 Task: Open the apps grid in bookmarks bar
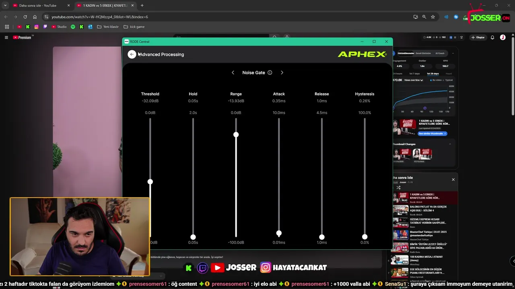click(x=7, y=27)
